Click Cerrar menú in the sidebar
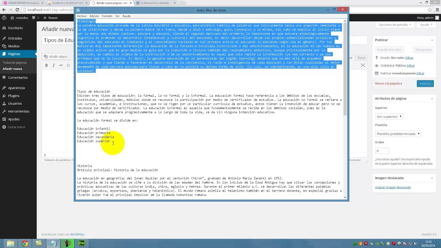Screen dimensions: 441x248 click(16, 127)
